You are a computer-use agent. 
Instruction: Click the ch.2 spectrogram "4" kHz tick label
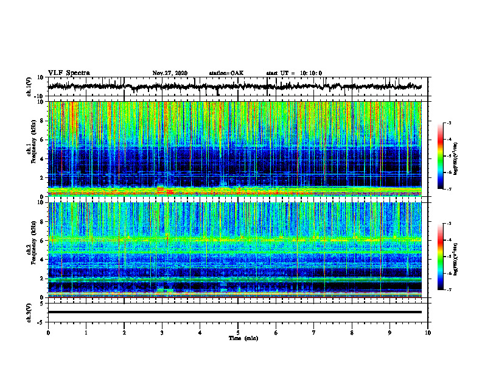[43, 260]
